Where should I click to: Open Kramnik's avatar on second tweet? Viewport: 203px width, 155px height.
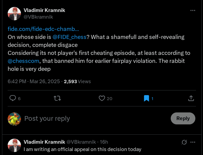pyautogui.click(x=14, y=145)
